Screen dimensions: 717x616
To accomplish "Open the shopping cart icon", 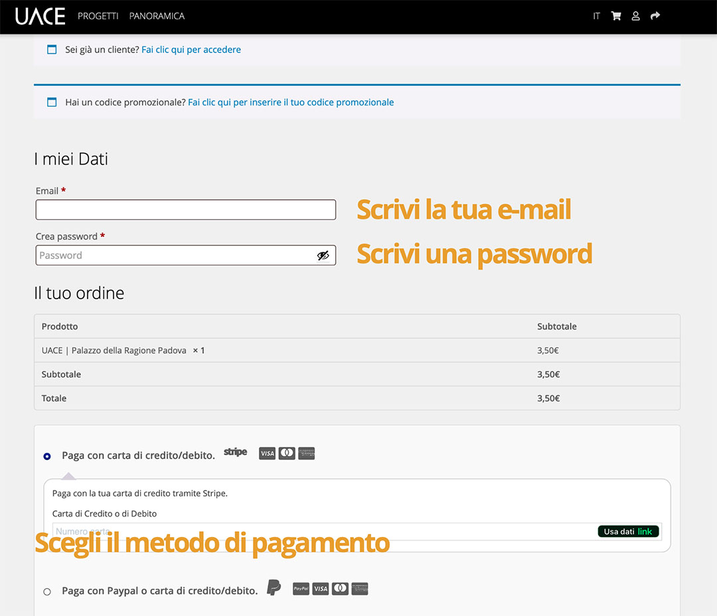I will (616, 16).
